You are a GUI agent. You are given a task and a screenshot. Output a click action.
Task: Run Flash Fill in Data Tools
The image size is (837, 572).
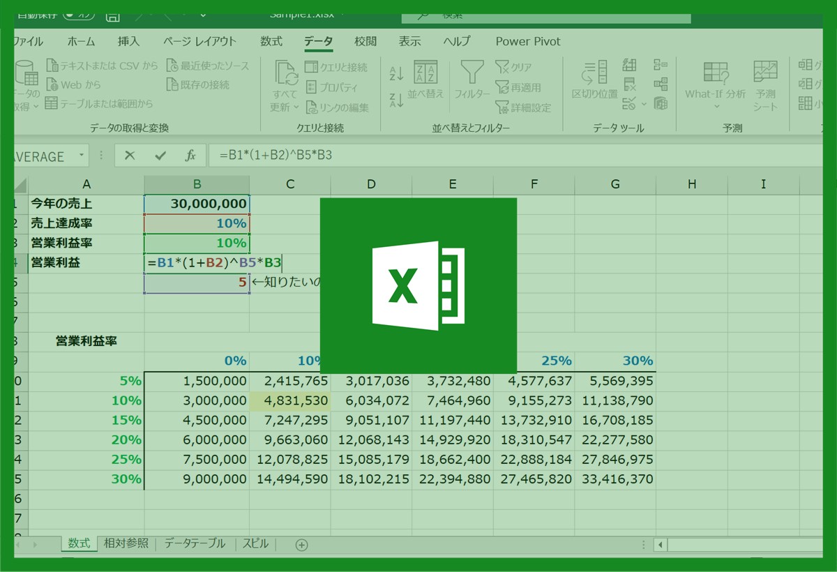630,66
